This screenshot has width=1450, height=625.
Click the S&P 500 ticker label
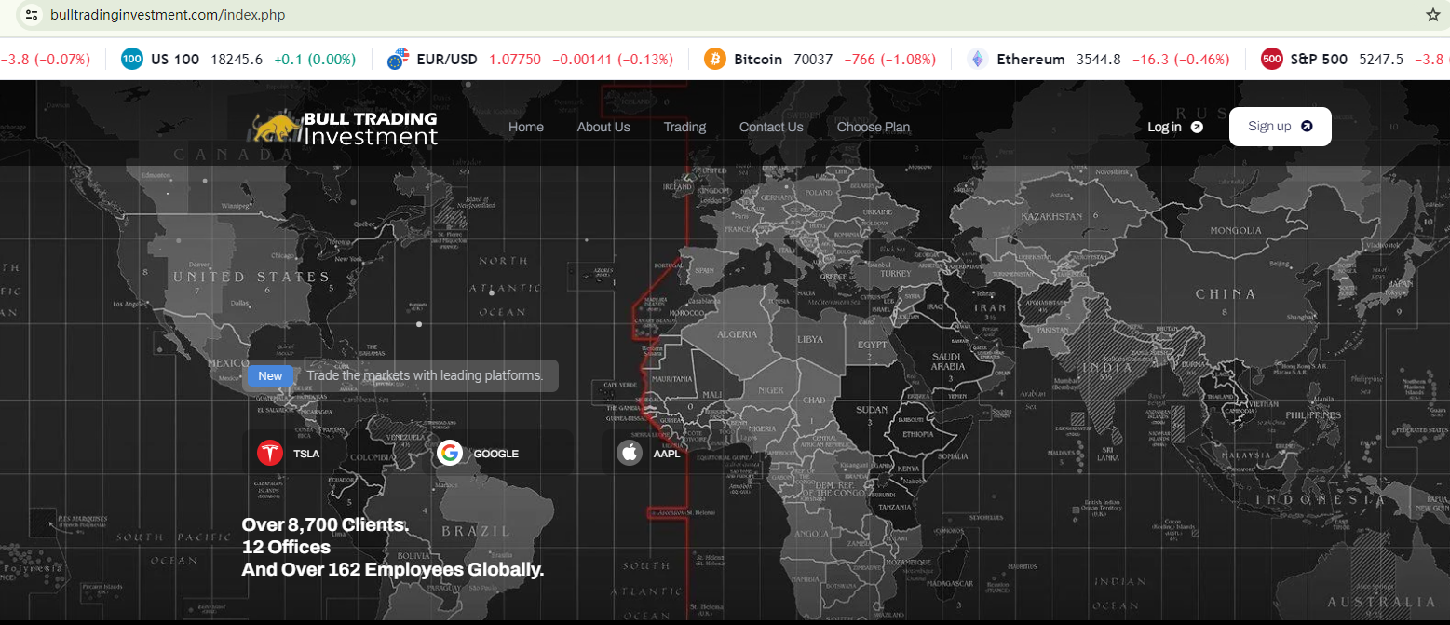tap(1319, 59)
